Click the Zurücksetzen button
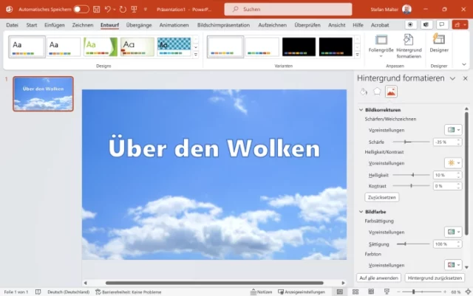The image size is (473, 296). coord(382,197)
